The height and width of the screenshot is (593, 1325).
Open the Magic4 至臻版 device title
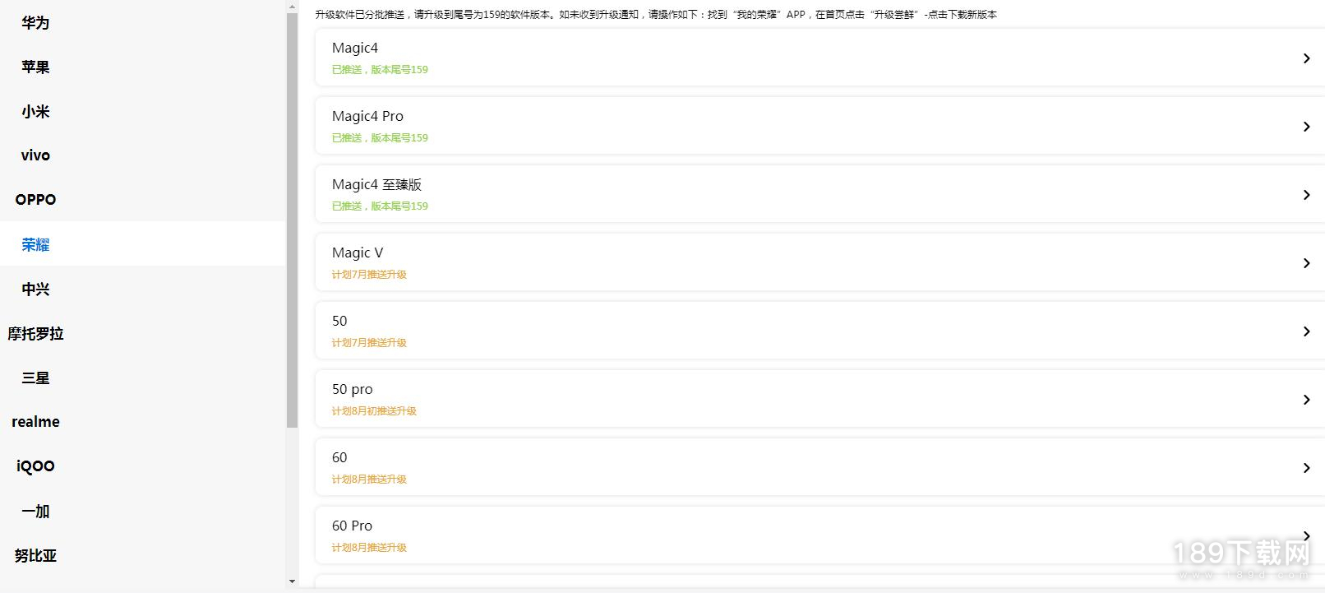376,184
